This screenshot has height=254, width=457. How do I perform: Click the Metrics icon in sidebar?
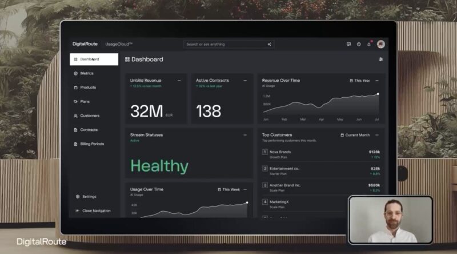(x=75, y=74)
